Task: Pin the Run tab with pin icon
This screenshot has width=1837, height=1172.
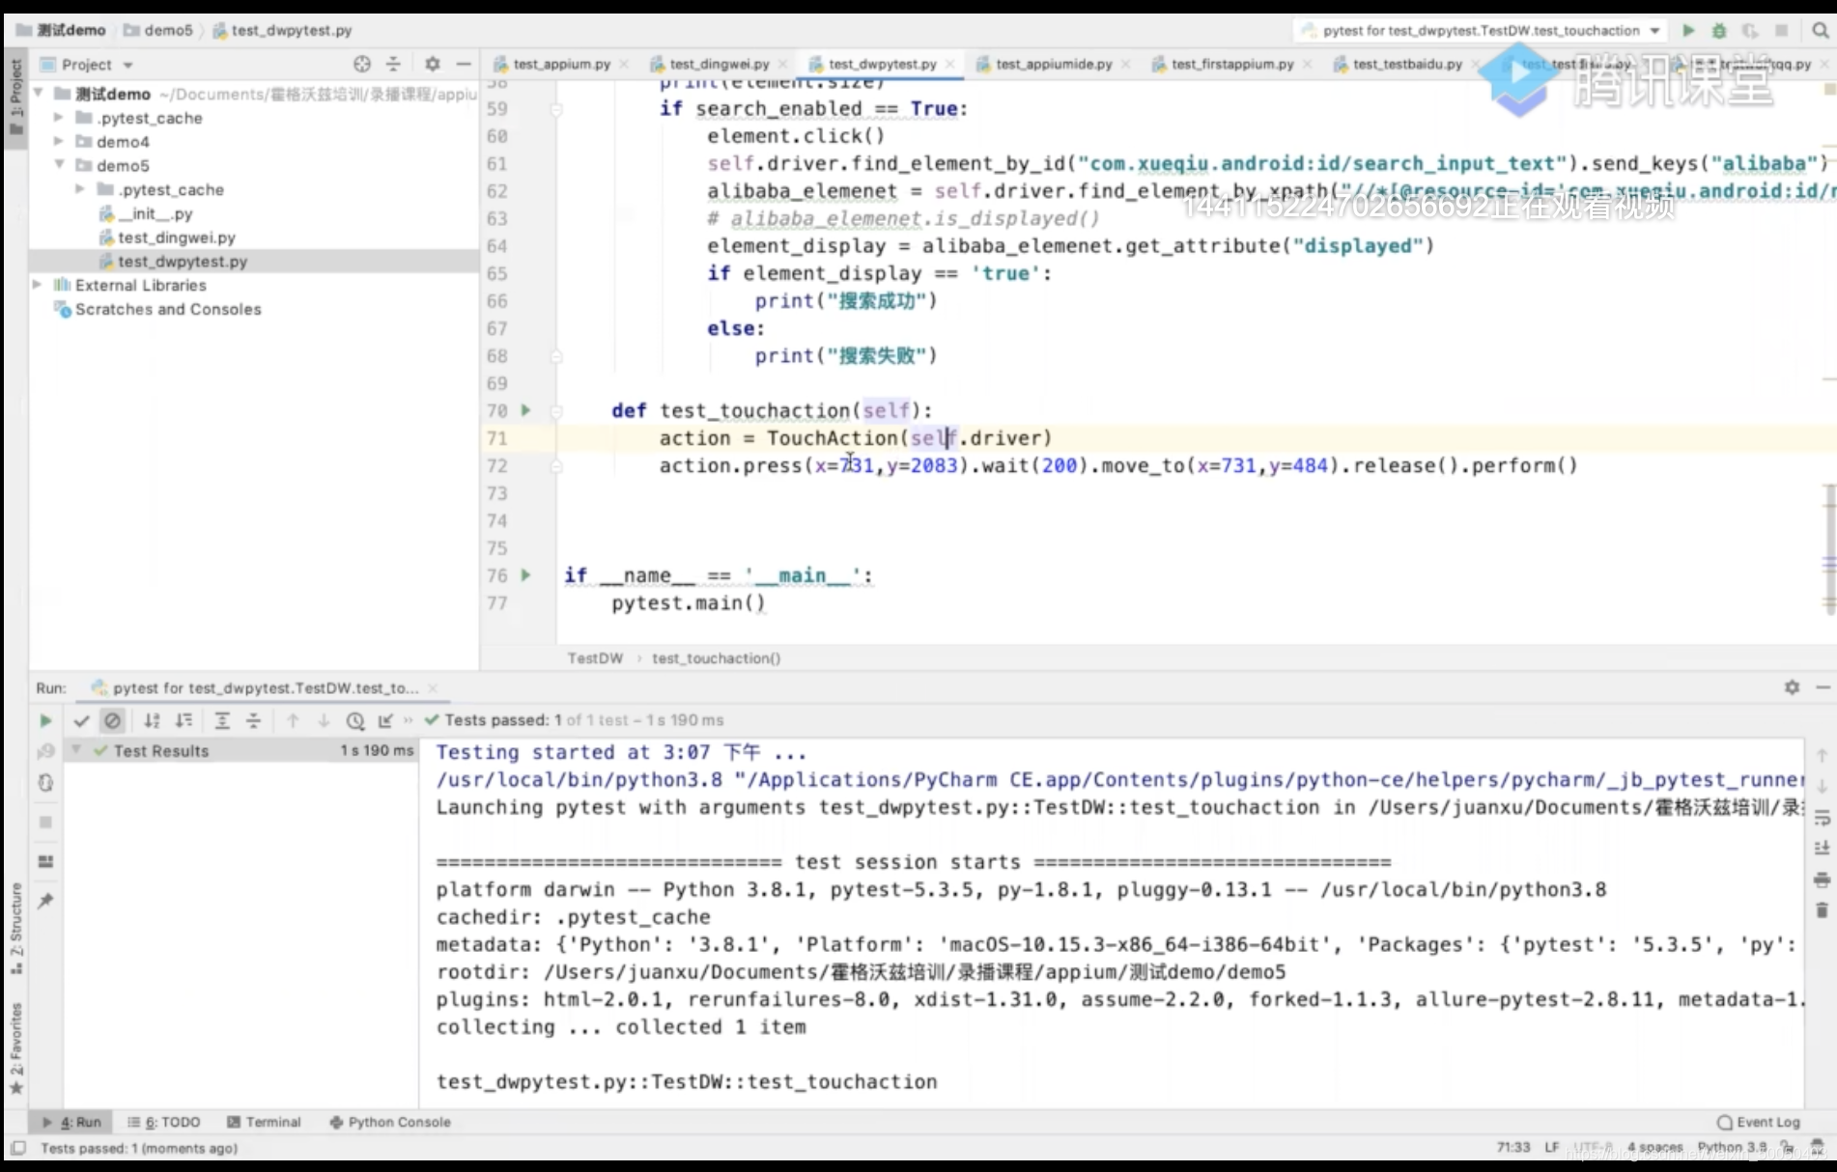Action: tap(45, 901)
